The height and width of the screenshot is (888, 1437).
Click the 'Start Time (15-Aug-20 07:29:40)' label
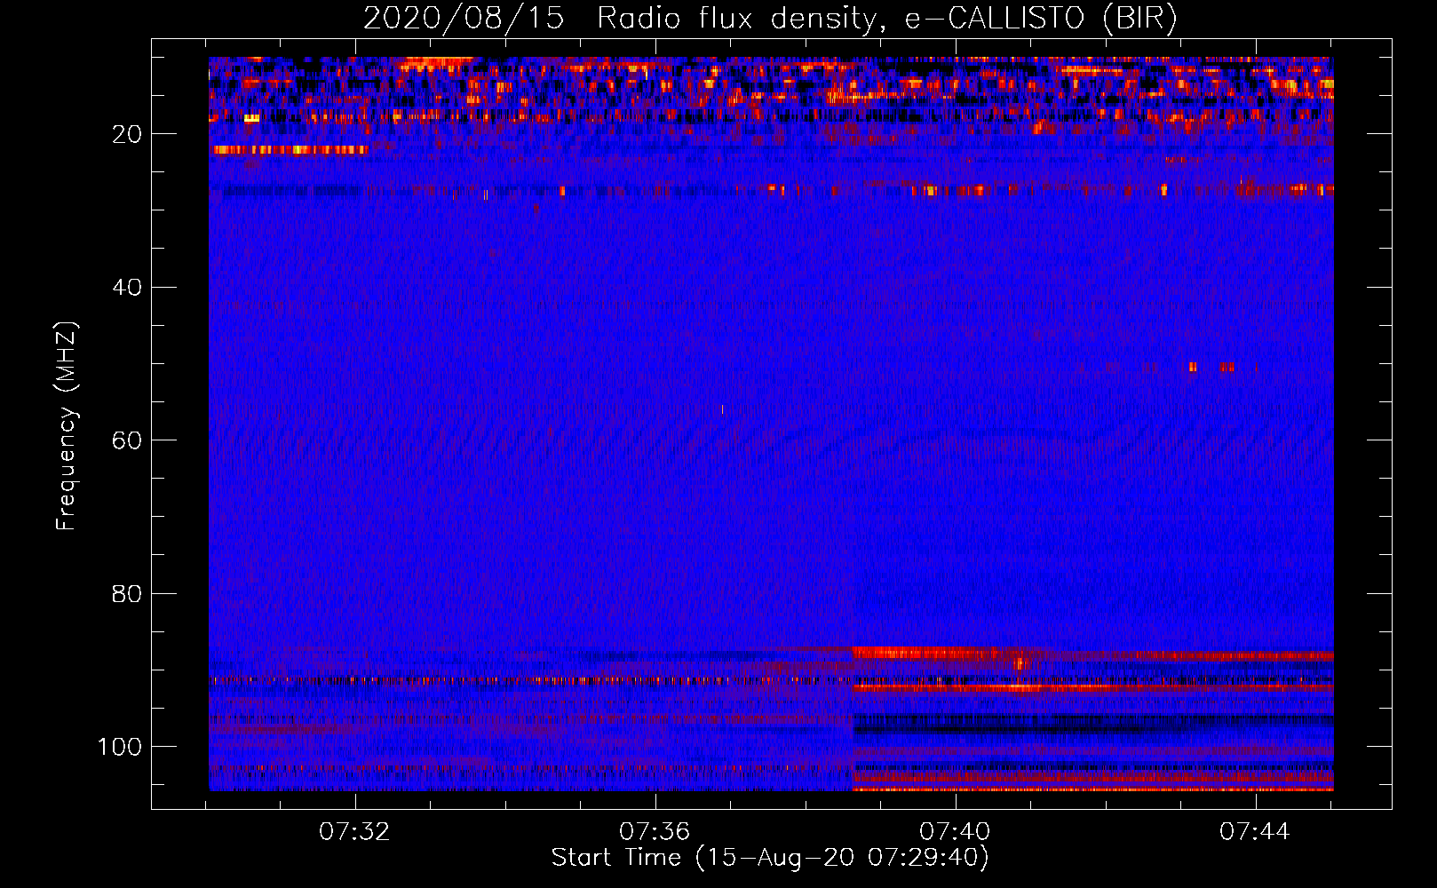click(770, 858)
